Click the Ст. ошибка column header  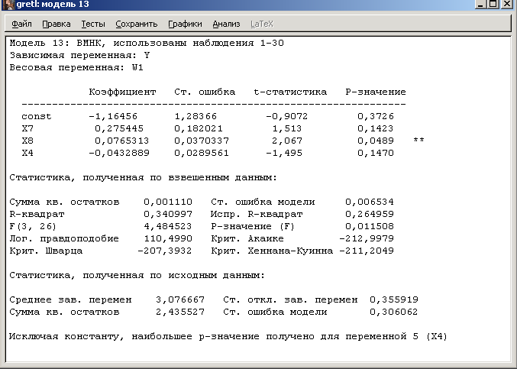(205, 92)
